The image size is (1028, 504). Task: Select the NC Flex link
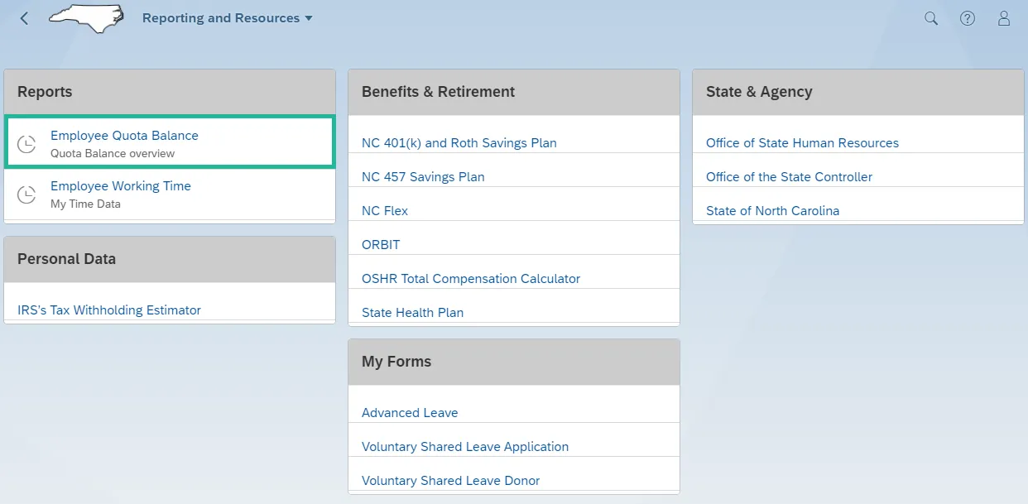click(x=385, y=211)
